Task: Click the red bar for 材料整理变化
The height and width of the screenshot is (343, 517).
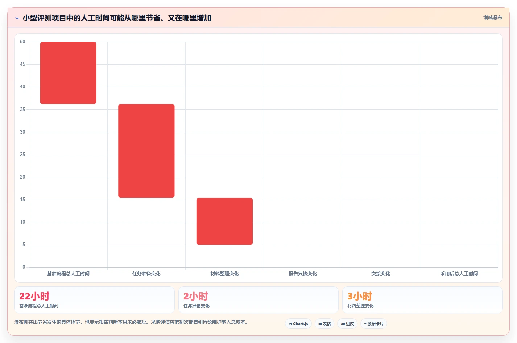Action: click(224, 221)
